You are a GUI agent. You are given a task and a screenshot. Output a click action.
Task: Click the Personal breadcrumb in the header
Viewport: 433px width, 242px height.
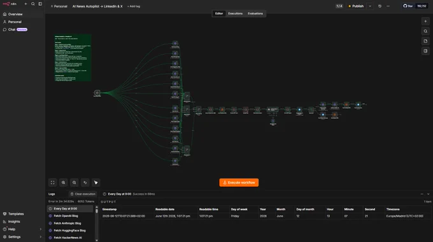coord(59,6)
